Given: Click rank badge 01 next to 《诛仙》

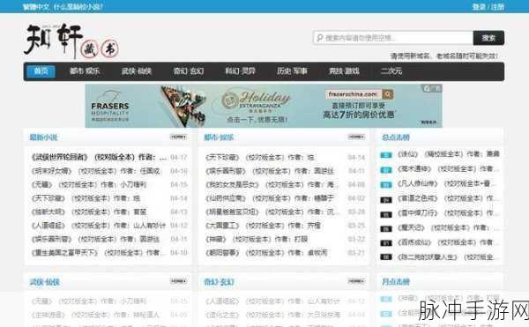Looking at the screenshot, I should [x=386, y=155].
